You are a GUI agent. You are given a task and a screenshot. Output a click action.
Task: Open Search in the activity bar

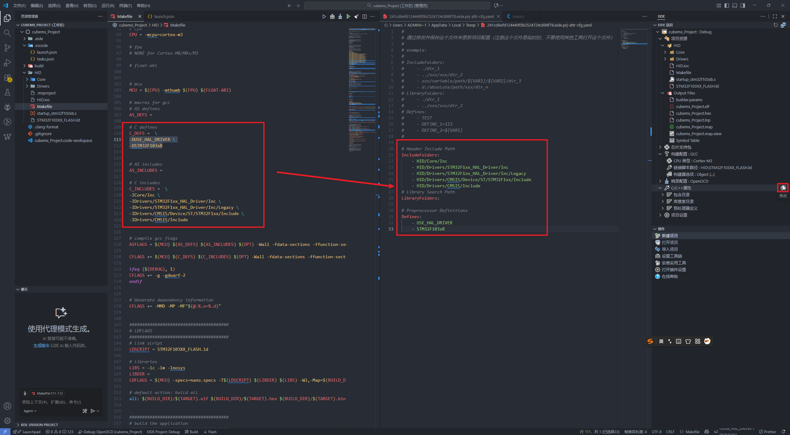pos(7,33)
